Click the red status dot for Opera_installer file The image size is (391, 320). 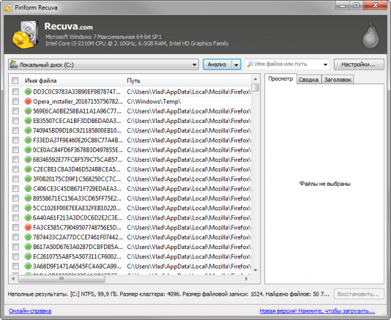click(28, 101)
